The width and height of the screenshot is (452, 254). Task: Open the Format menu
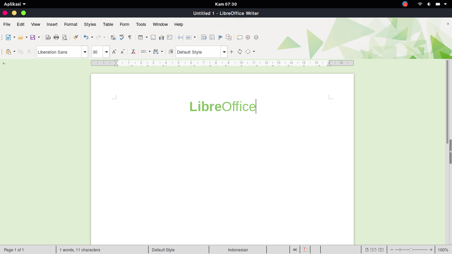pyautogui.click(x=71, y=24)
